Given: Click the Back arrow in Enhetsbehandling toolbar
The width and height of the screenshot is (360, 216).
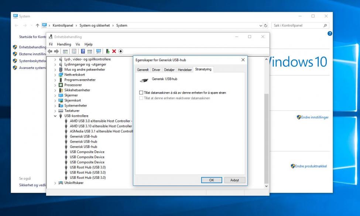Looking at the screenshot, I should 50,51.
